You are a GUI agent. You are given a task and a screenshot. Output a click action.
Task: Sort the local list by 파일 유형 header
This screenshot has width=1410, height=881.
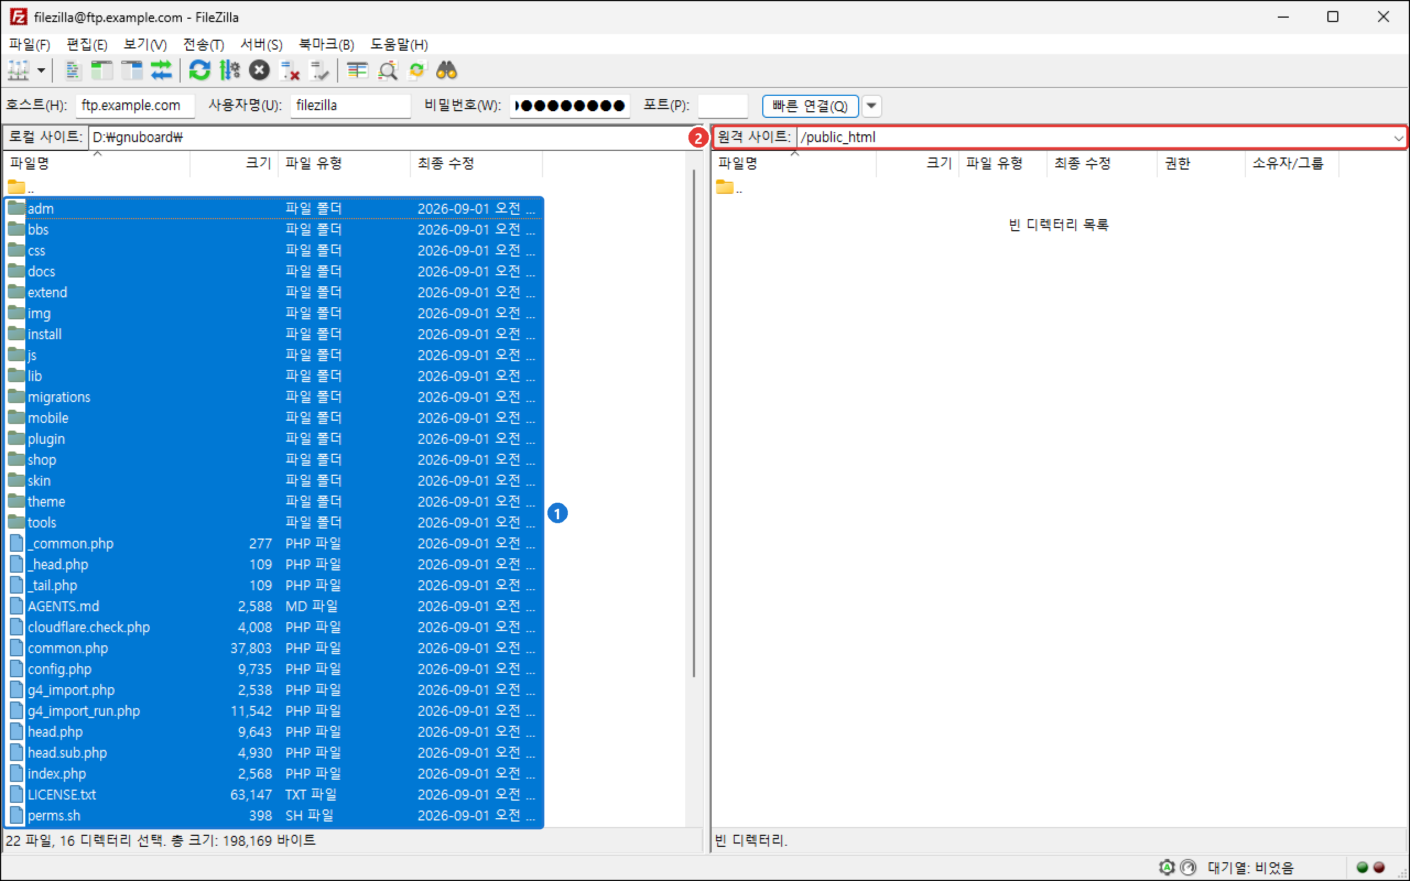344,163
